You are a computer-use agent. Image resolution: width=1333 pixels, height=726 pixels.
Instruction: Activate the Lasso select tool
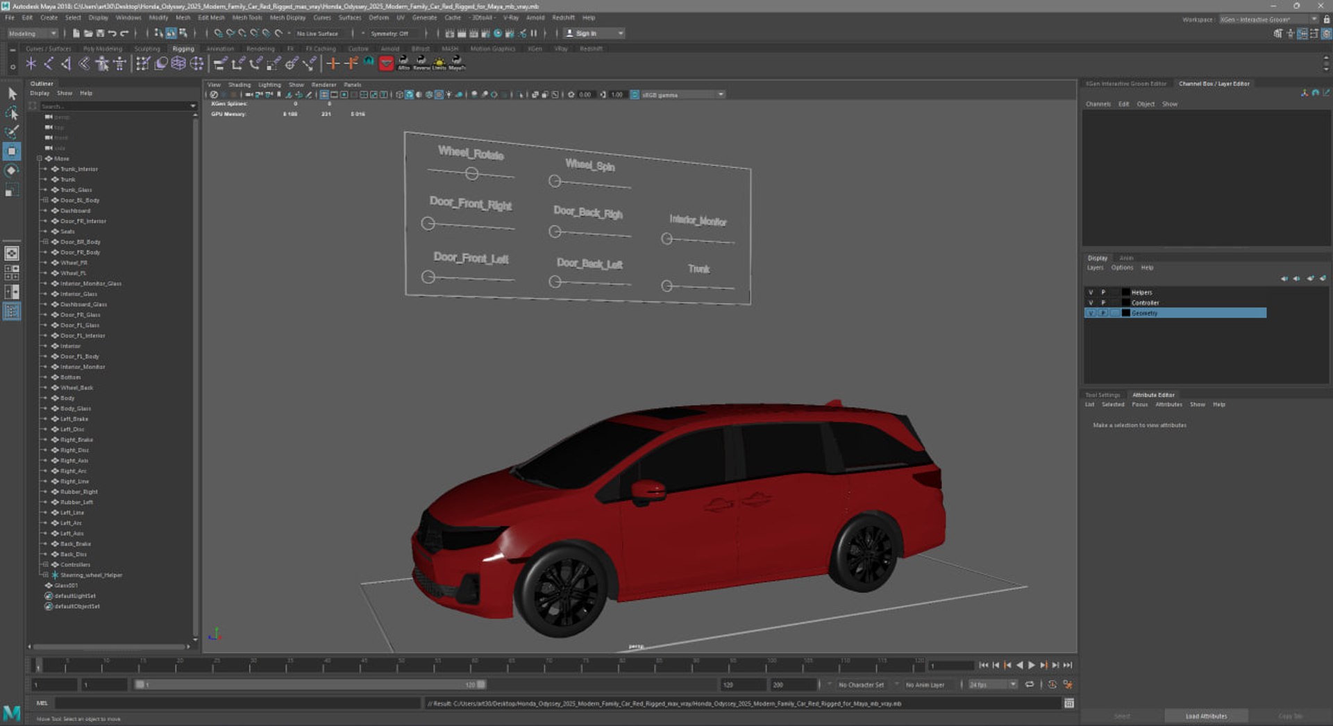tap(12, 112)
